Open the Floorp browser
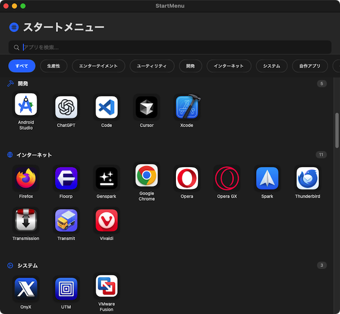 click(66, 178)
